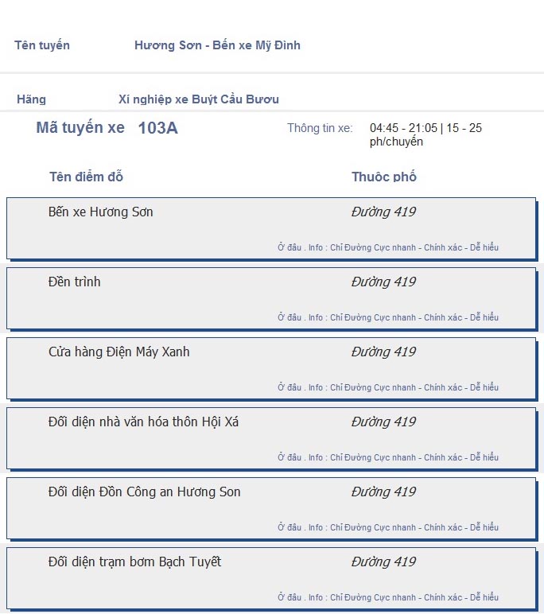Image resolution: width=544 pixels, height=614 pixels.
Task: Open the Cửa hàng Điện Máy Xanh stop
Action: (119, 352)
